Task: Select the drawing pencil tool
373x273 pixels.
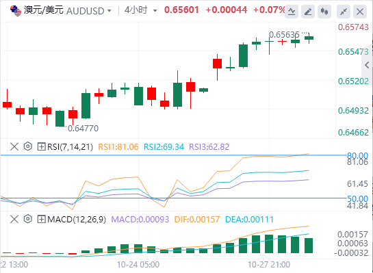Action: pos(308,12)
